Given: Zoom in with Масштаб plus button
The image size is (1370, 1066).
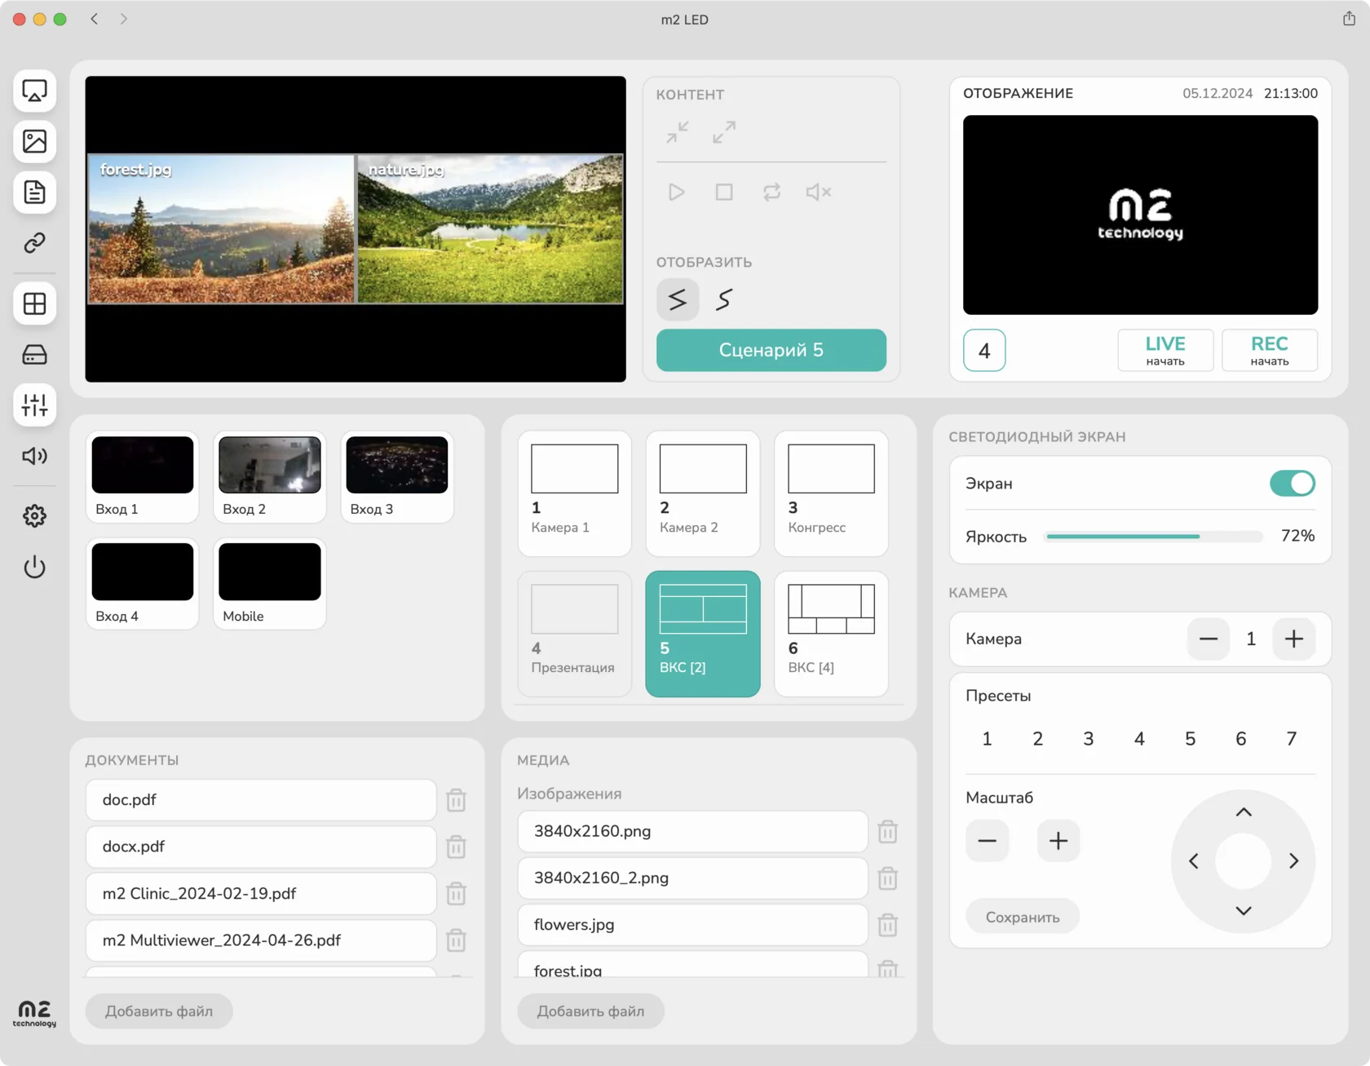Looking at the screenshot, I should 1058,841.
